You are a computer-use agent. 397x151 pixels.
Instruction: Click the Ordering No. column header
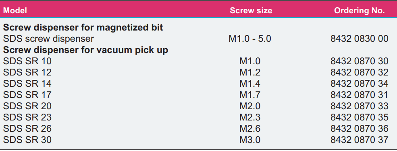coord(359,10)
